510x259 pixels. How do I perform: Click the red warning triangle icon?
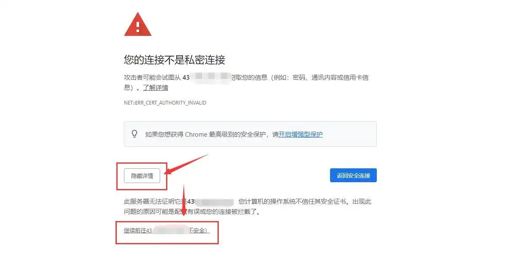(x=138, y=24)
